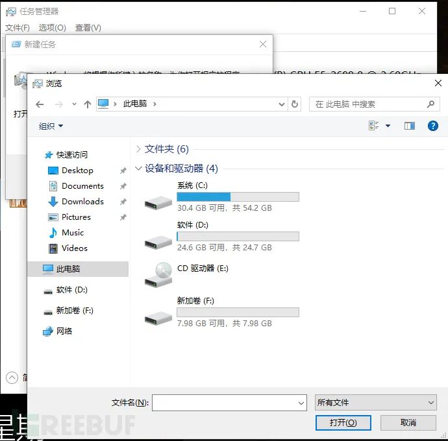The height and width of the screenshot is (441, 448).
Task: Expand chevron after 此电脑 in address bar
Action: pos(155,104)
